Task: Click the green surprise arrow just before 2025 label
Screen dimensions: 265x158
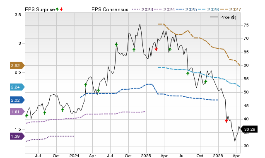Action: [134, 50]
